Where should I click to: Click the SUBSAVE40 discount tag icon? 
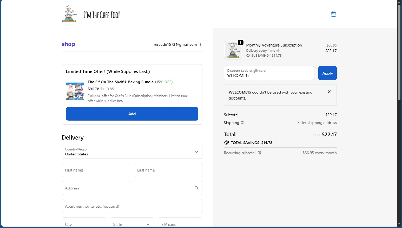pyautogui.click(x=248, y=56)
